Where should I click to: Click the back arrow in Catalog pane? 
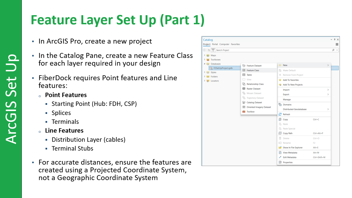click(x=205, y=50)
